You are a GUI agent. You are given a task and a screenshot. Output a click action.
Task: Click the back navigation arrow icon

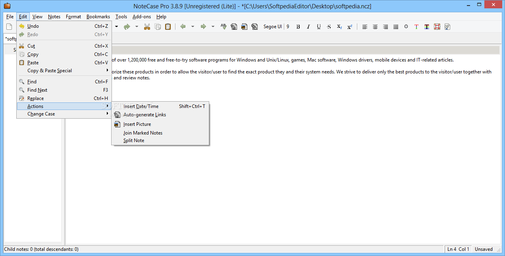click(x=183, y=27)
